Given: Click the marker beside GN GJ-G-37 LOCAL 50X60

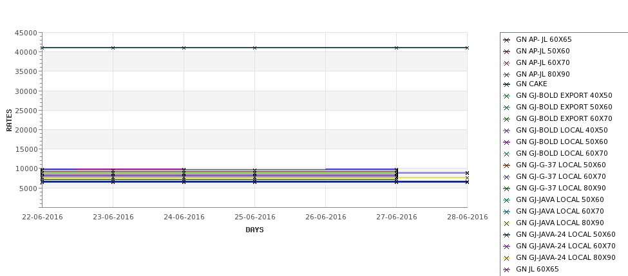Looking at the screenshot, I should tap(507, 165).
